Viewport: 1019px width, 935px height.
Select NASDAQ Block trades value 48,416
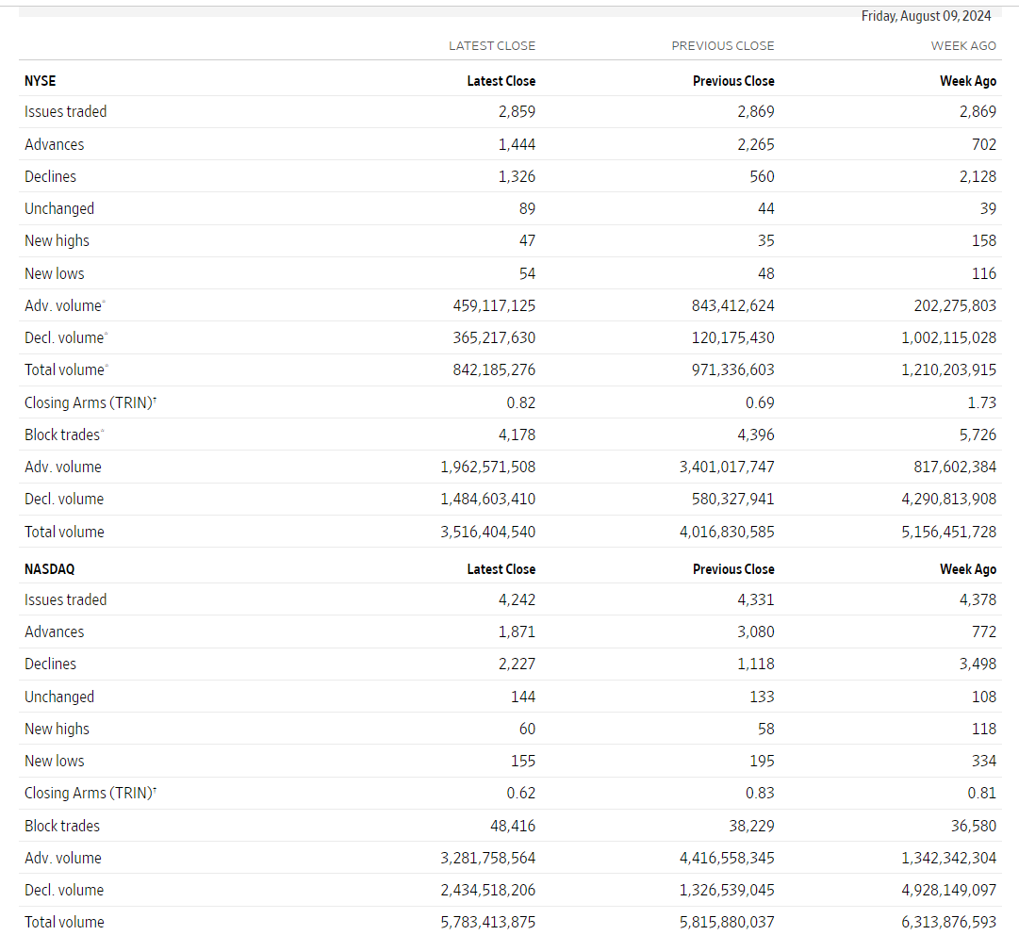[513, 827]
